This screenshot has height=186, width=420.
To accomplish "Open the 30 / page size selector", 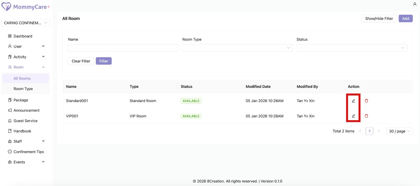I will pyautogui.click(x=399, y=131).
